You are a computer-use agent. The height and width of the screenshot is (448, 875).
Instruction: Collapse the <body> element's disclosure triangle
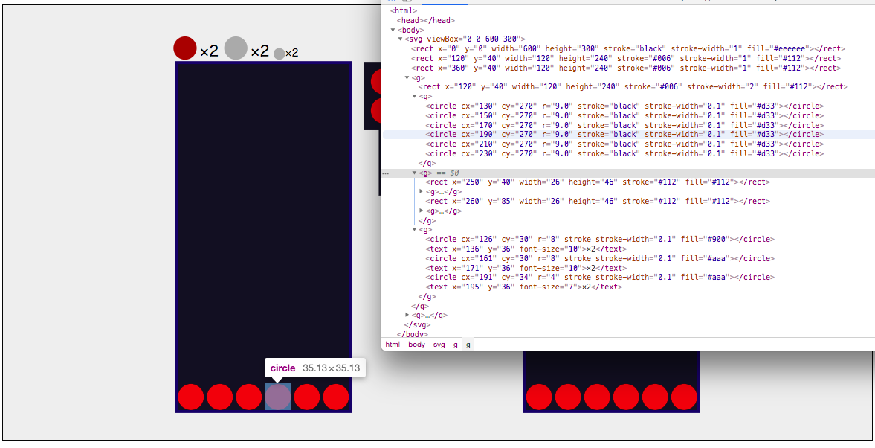(x=393, y=30)
